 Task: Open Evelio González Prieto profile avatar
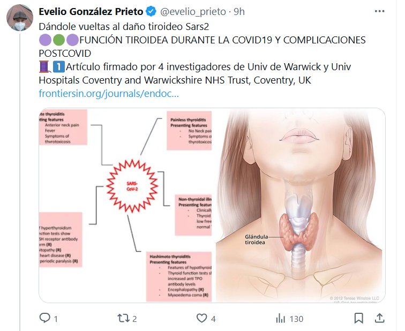20,18
